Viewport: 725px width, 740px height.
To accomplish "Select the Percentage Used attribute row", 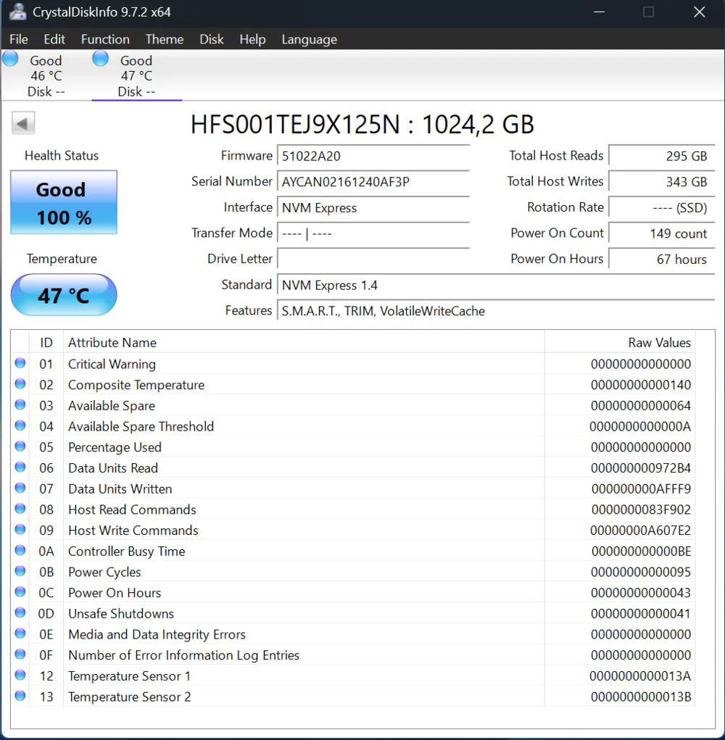I will pyautogui.click(x=290, y=447).
